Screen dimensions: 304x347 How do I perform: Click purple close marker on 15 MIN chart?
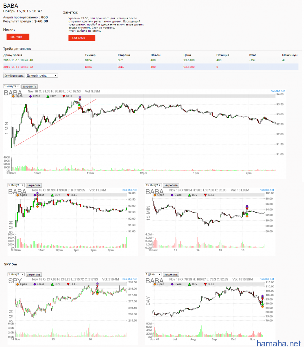coord(247,206)
